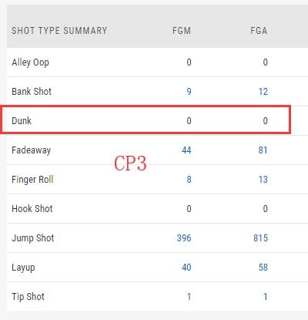
Task: Sort by FGA column header
Action: [259, 31]
